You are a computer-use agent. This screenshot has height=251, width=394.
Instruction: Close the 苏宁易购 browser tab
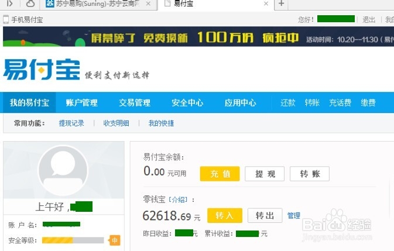tap(148, 4)
